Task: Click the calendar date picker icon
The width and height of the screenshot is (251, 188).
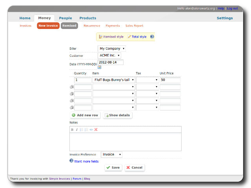Action: (x=99, y=67)
